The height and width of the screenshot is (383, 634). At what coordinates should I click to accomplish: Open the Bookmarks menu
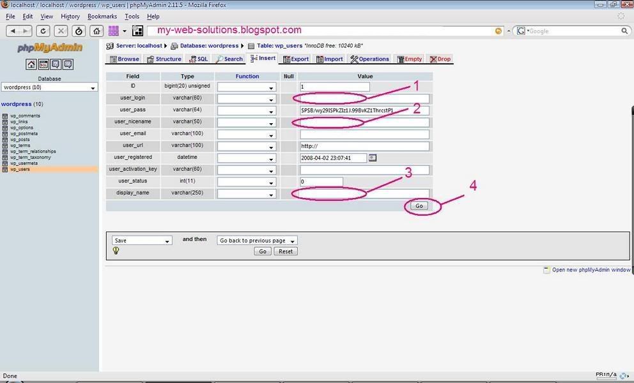(102, 16)
